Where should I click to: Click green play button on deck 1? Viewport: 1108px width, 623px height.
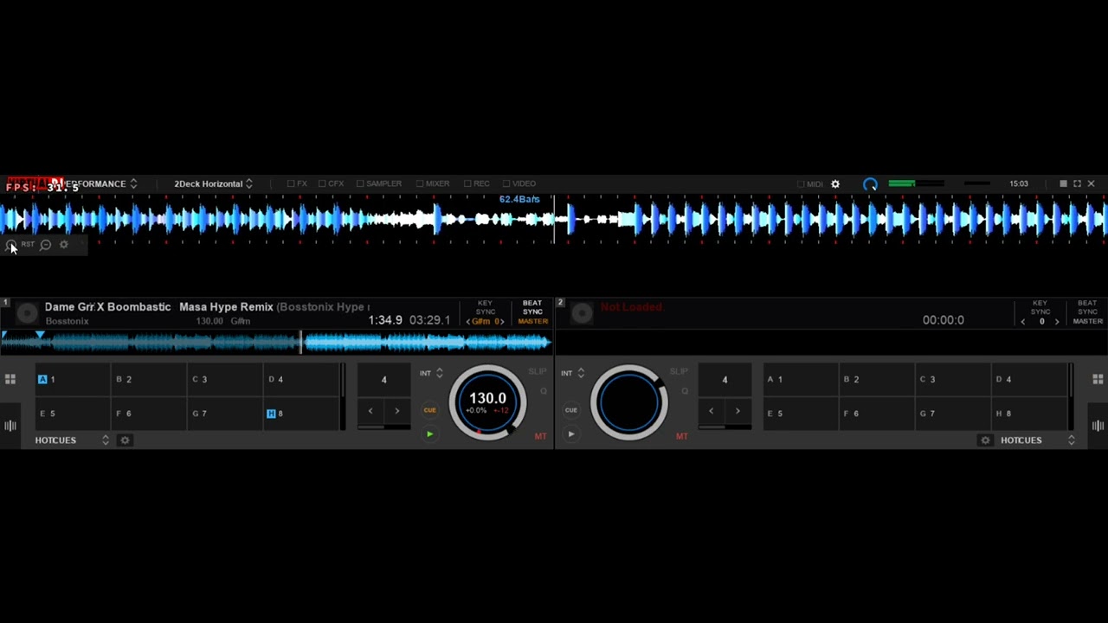tap(429, 434)
